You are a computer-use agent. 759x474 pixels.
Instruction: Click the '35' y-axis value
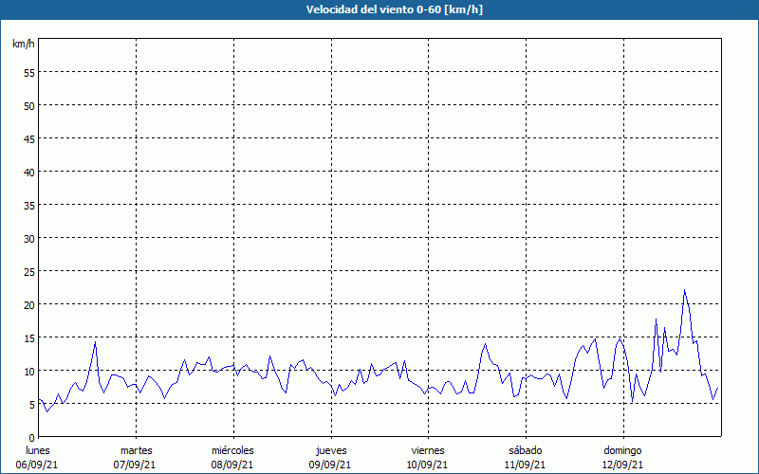click(29, 205)
